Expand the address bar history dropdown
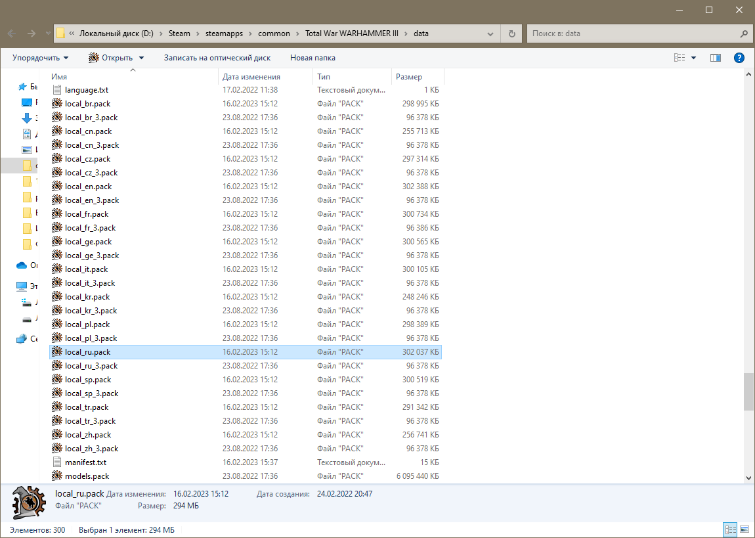 click(x=490, y=34)
